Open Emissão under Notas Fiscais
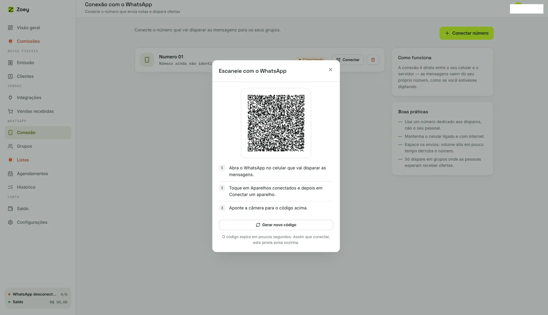The image size is (548, 315). (x=38, y=63)
